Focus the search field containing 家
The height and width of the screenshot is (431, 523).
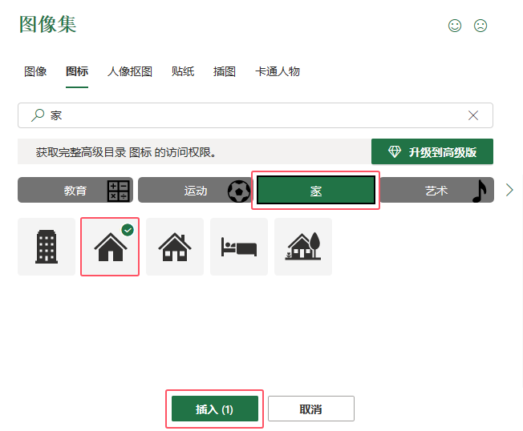pos(256,115)
